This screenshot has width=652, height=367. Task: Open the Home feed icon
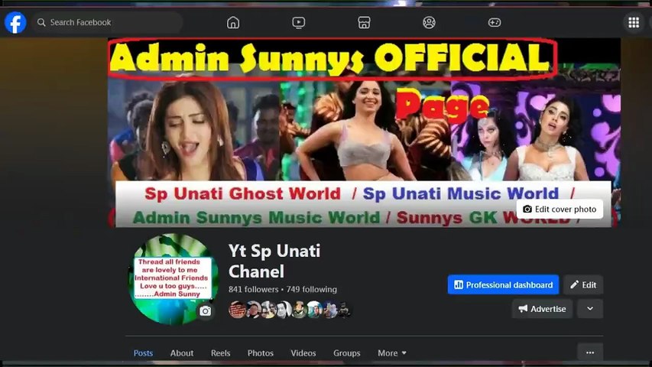point(233,22)
